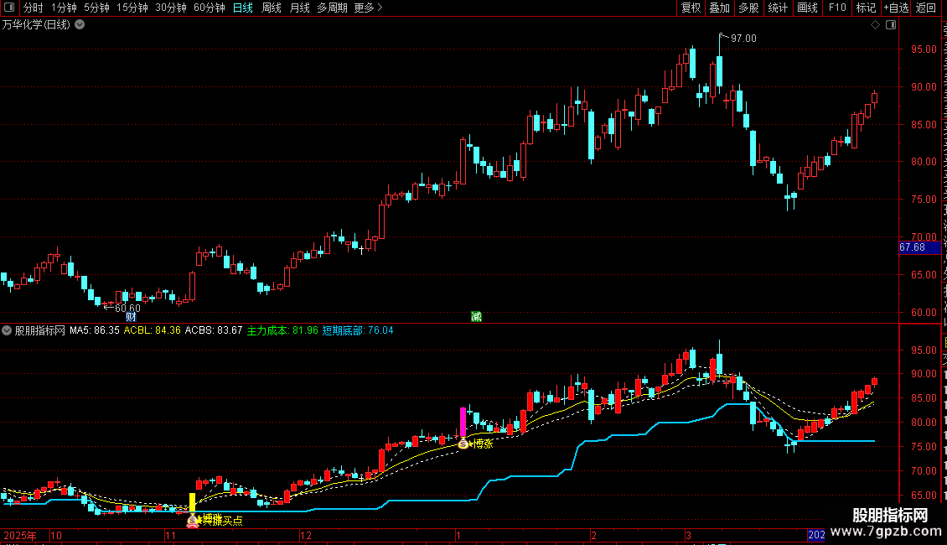This screenshot has width=947, height=545.
Task: Select the 15分钟 period tab
Action: click(132, 8)
